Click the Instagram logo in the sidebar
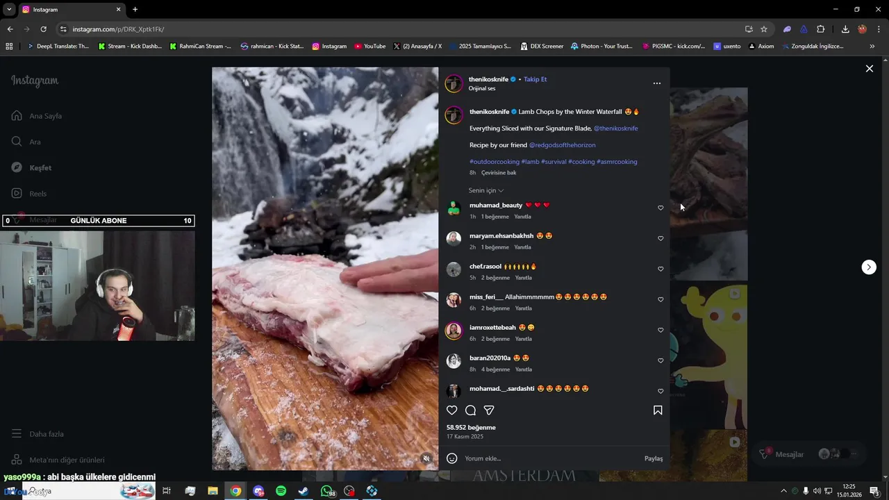Screen dimensions: 889x500 [x=35, y=81]
